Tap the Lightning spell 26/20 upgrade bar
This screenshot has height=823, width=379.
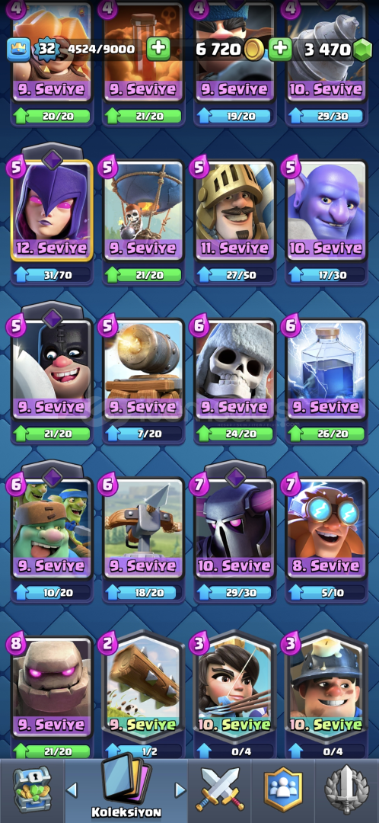326,434
